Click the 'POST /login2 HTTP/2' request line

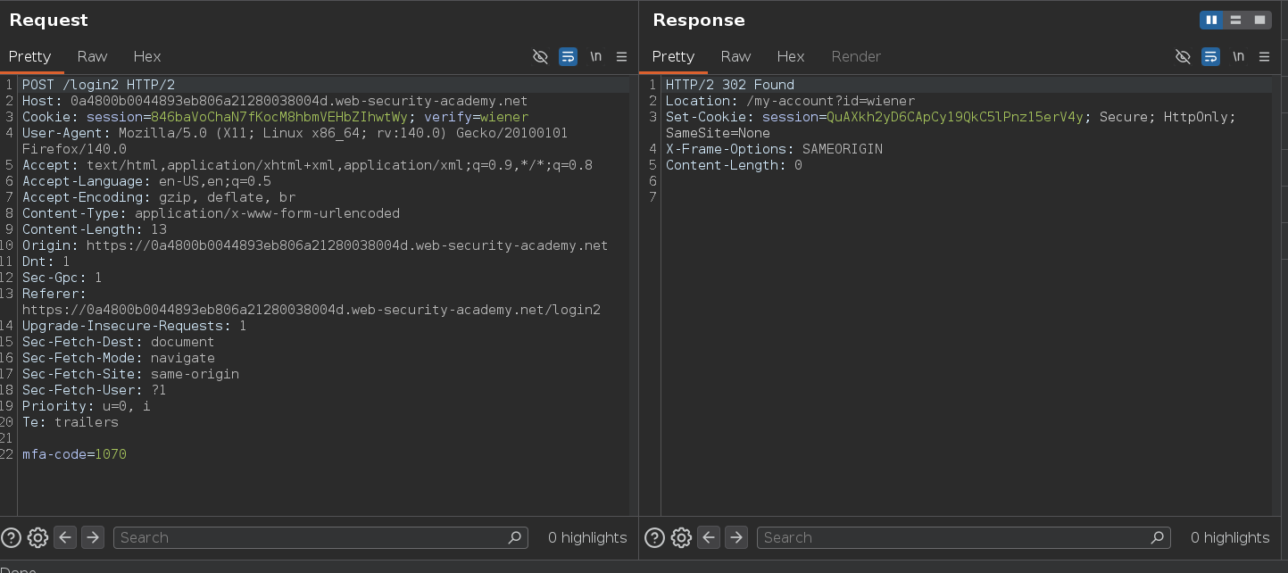[x=98, y=85]
